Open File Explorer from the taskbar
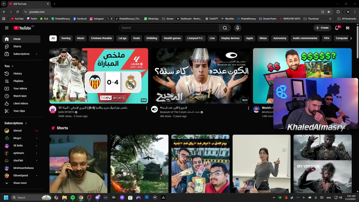This screenshot has width=359, height=202. pos(65,198)
